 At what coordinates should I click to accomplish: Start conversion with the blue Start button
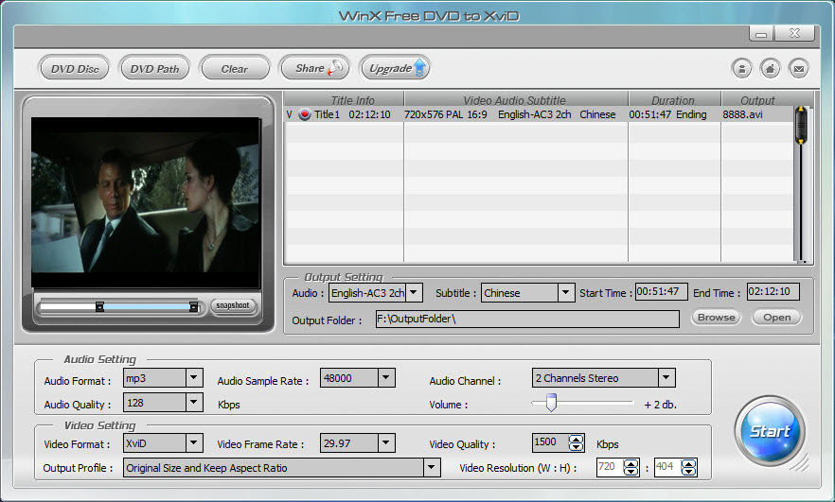coord(770,431)
